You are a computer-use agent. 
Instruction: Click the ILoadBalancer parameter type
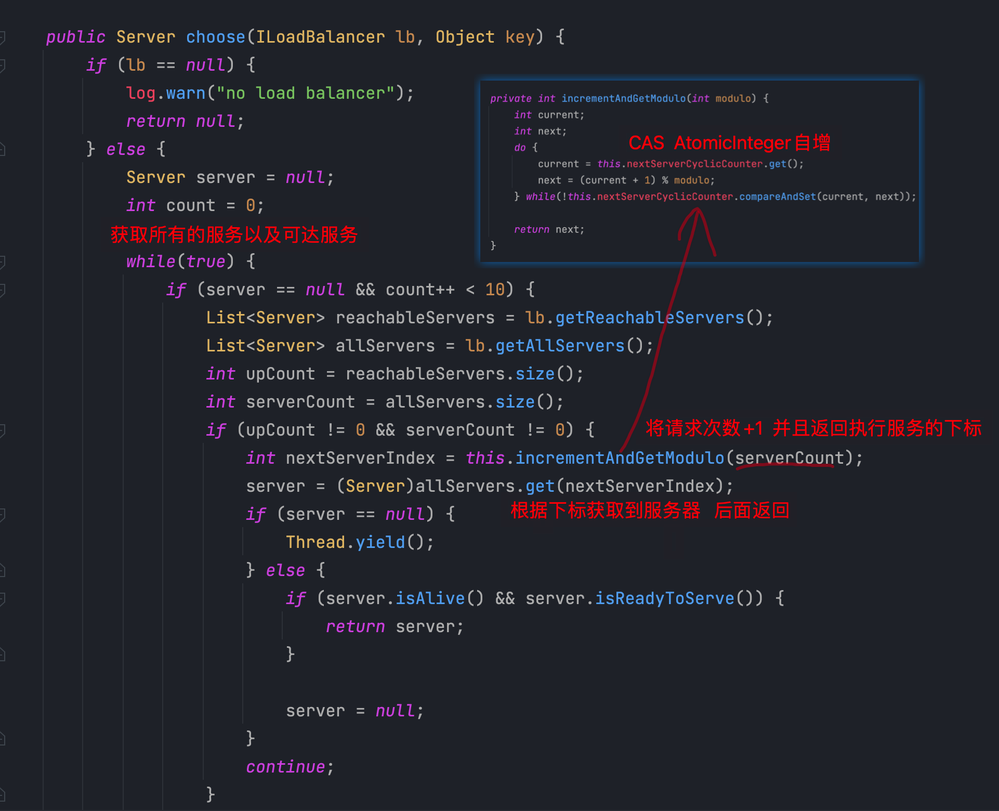[x=320, y=37]
